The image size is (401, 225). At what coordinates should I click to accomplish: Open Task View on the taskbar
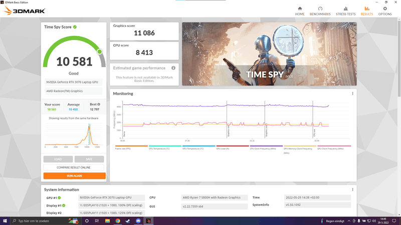point(97,221)
